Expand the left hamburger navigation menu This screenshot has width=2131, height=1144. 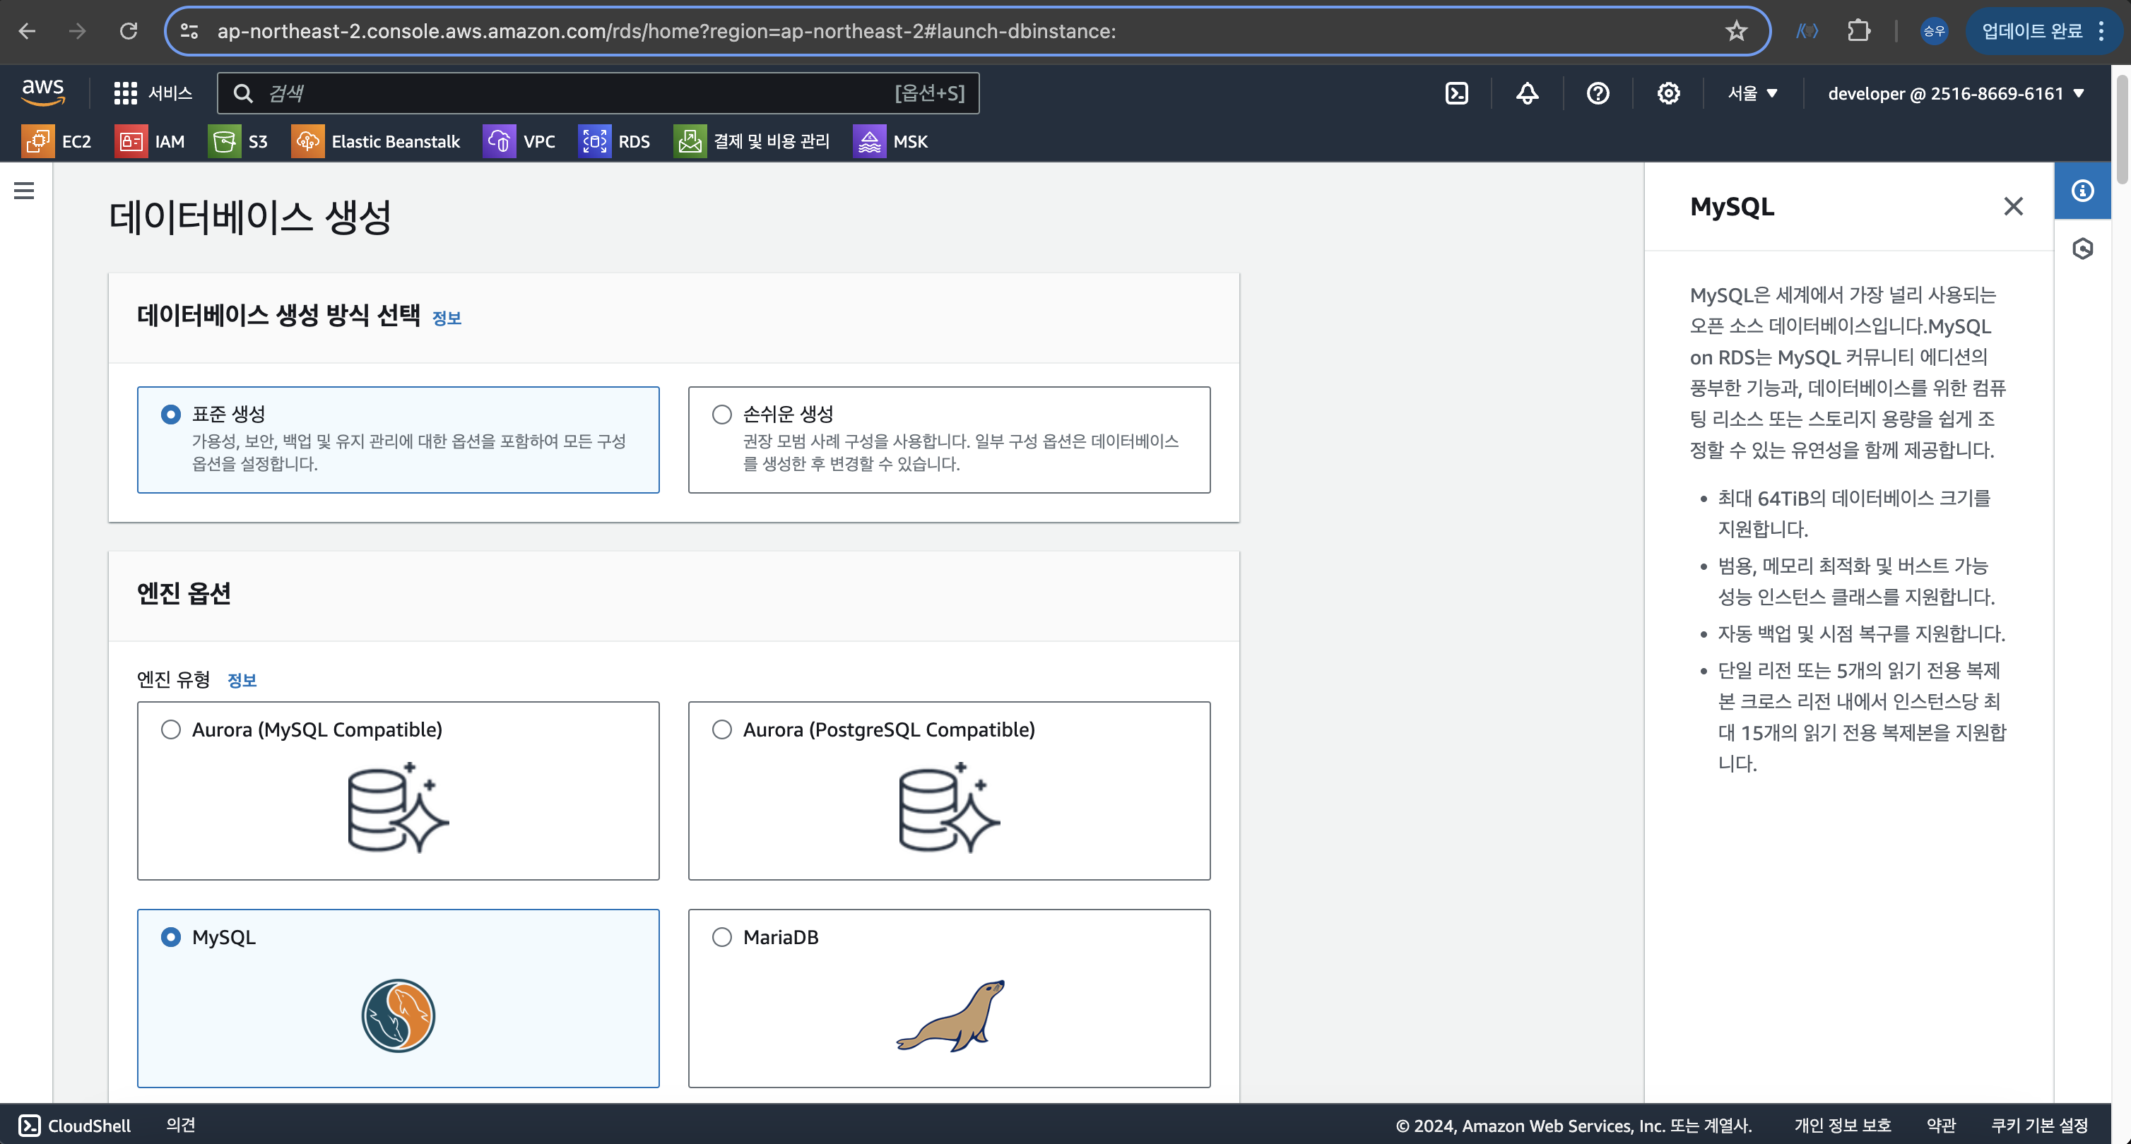pyautogui.click(x=24, y=191)
